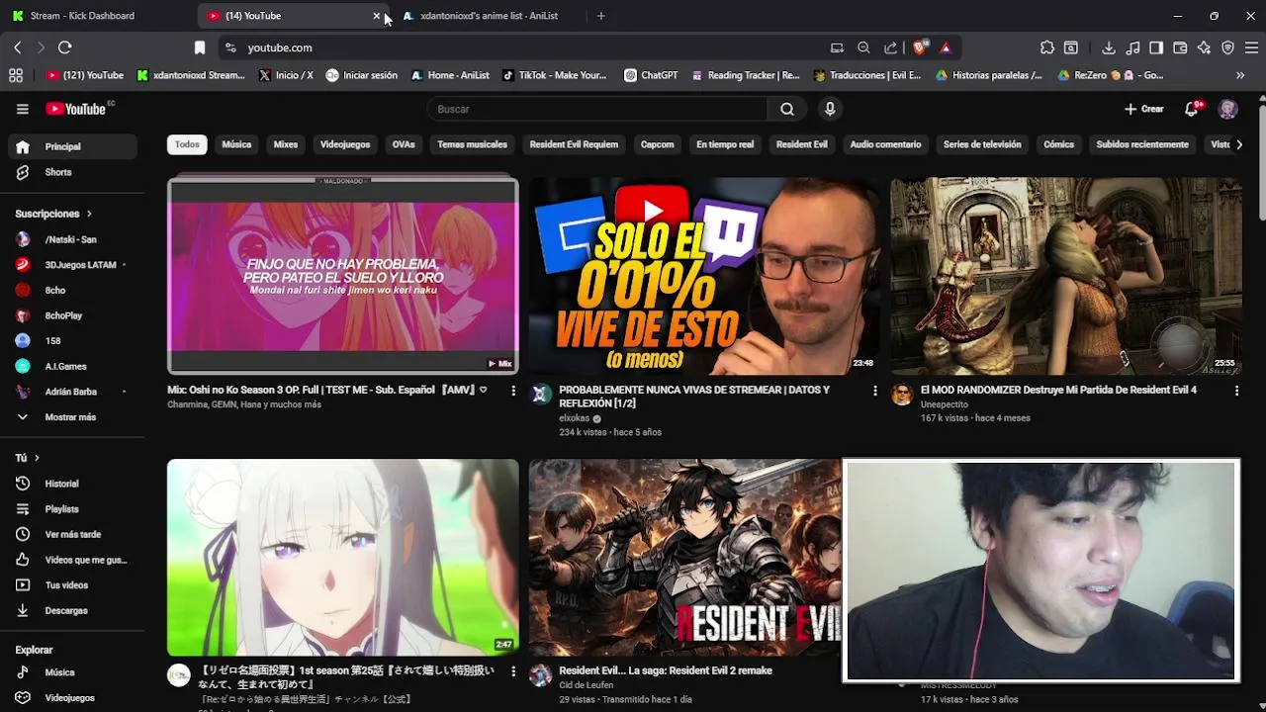Open options for PROBABLEMENTE NUNCA VIVAS video
The height and width of the screenshot is (712, 1266).
[874, 391]
